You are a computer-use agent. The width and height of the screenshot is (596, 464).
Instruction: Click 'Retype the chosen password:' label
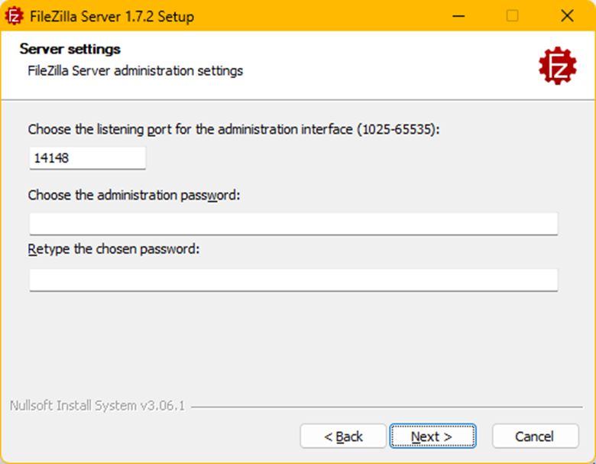tap(114, 249)
